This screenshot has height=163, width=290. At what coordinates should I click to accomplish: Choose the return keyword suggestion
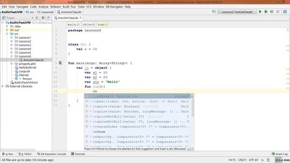click(137, 132)
